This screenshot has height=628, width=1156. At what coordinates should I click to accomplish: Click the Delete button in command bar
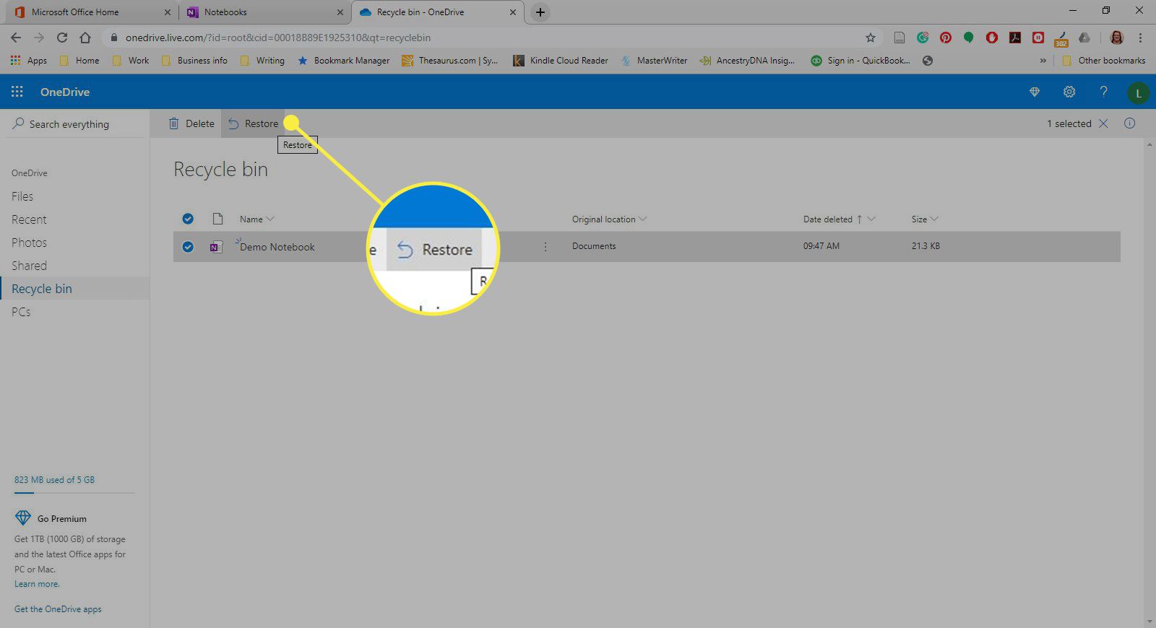191,123
